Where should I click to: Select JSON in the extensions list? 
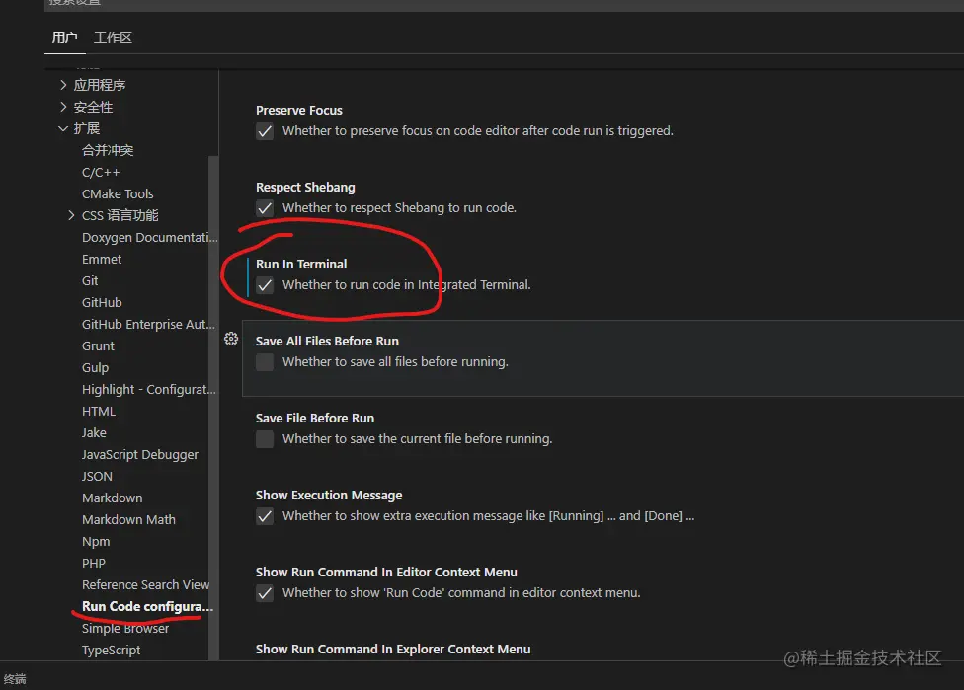tap(97, 476)
